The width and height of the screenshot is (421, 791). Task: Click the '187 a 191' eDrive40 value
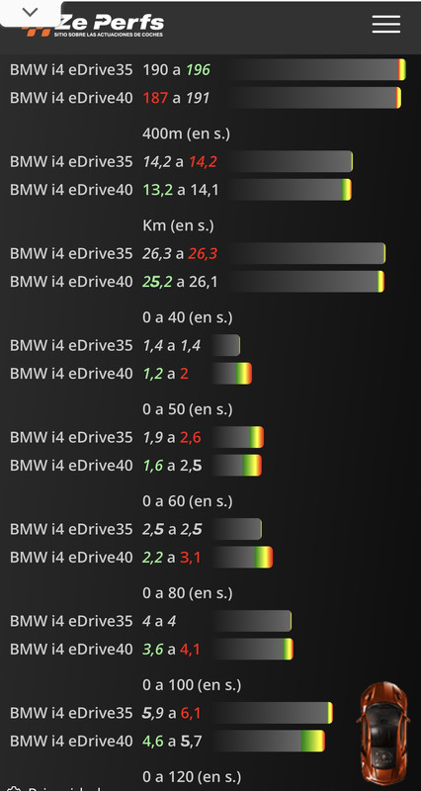click(176, 98)
